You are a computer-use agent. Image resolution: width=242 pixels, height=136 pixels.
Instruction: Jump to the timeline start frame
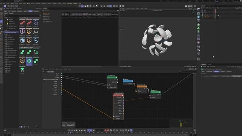pyautogui.click(x=69, y=130)
